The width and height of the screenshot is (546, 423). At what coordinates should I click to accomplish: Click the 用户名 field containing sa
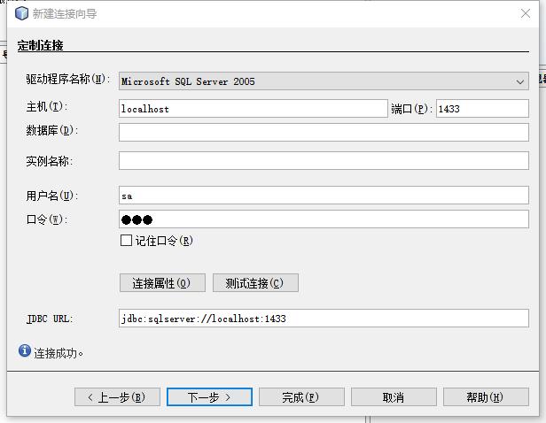tap(324, 196)
